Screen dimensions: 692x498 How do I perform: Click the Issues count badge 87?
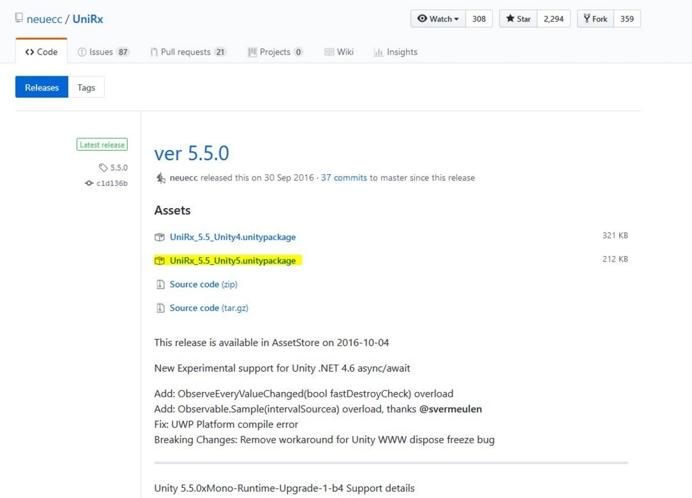[x=123, y=52]
